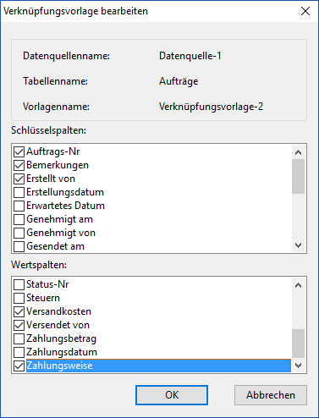Select Genehmigt von as a key column

tap(19, 233)
